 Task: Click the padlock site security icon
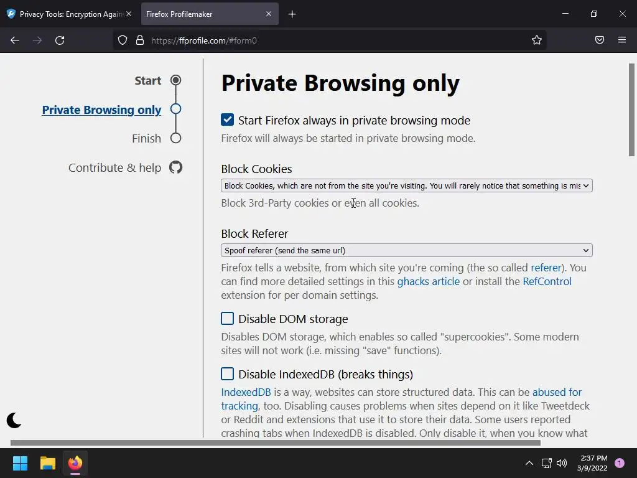coord(140,40)
